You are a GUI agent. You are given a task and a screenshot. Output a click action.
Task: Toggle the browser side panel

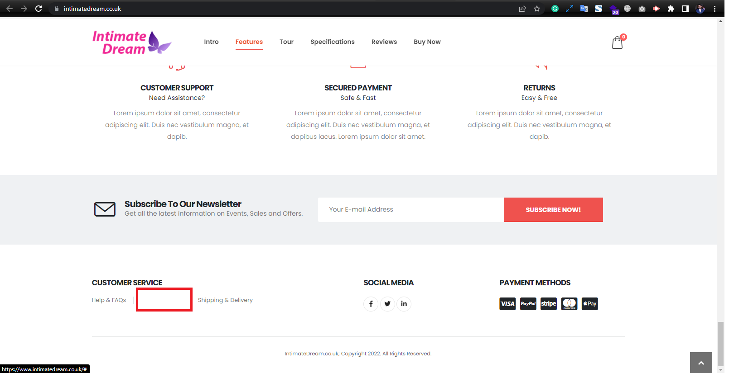pos(686,9)
